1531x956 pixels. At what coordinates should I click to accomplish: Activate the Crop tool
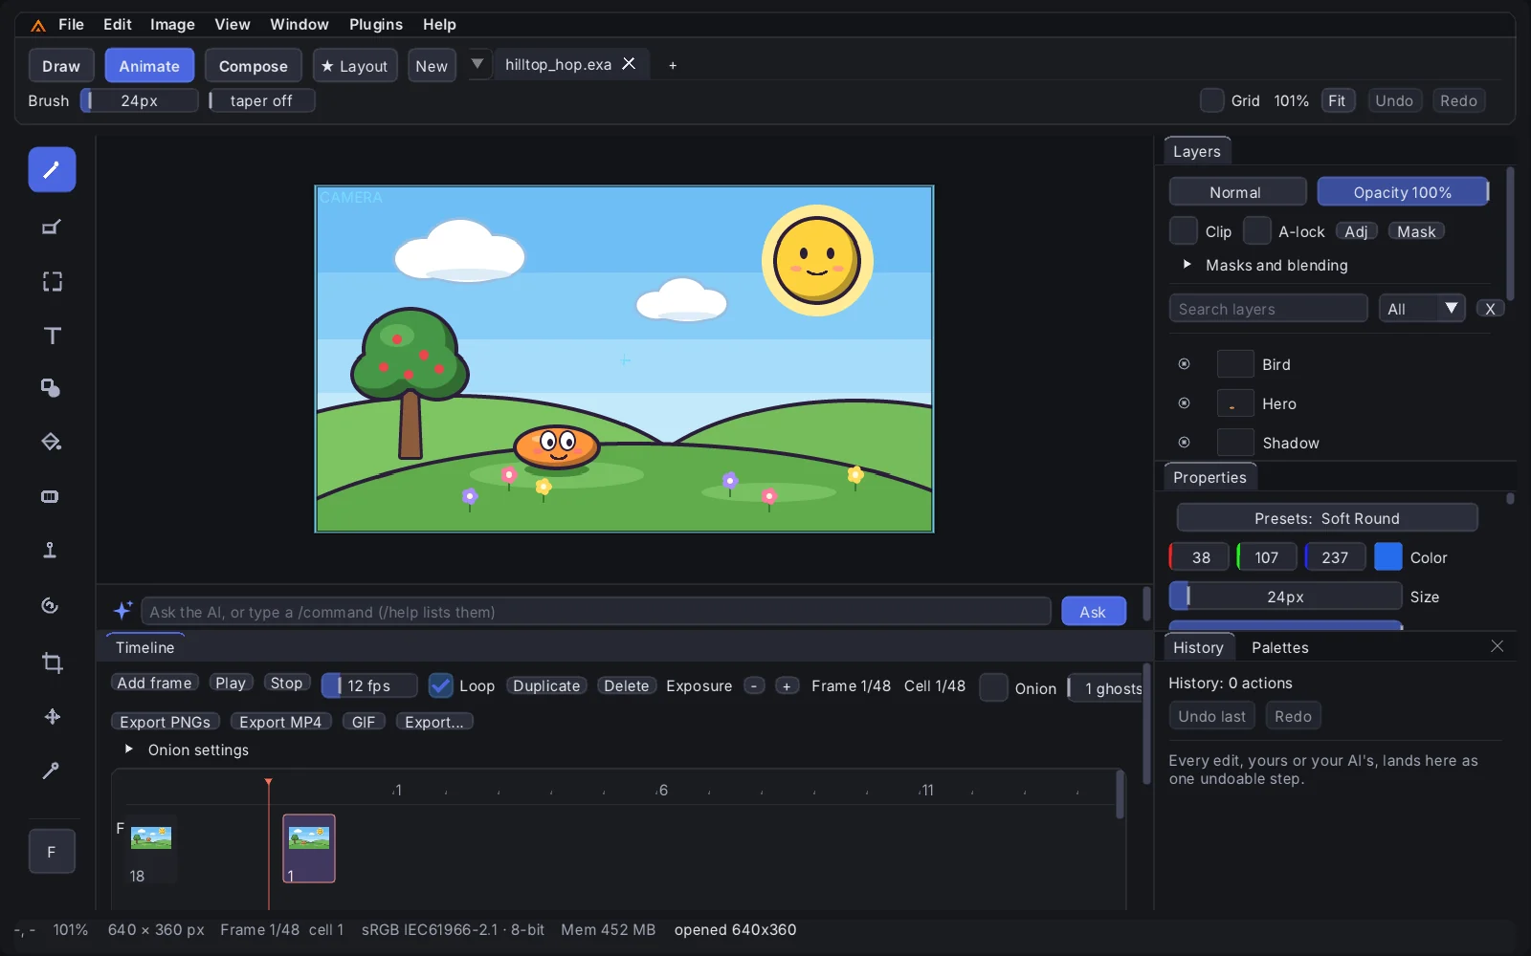pos(52,663)
